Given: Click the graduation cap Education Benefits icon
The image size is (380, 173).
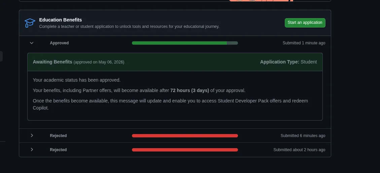Looking at the screenshot, I should pyautogui.click(x=30, y=23).
